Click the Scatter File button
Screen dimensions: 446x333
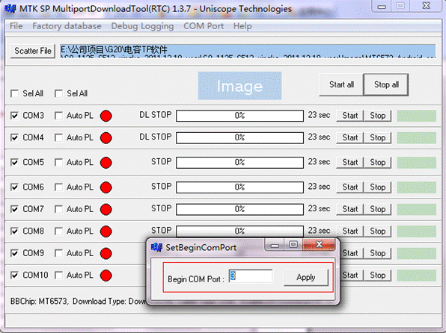coord(33,51)
